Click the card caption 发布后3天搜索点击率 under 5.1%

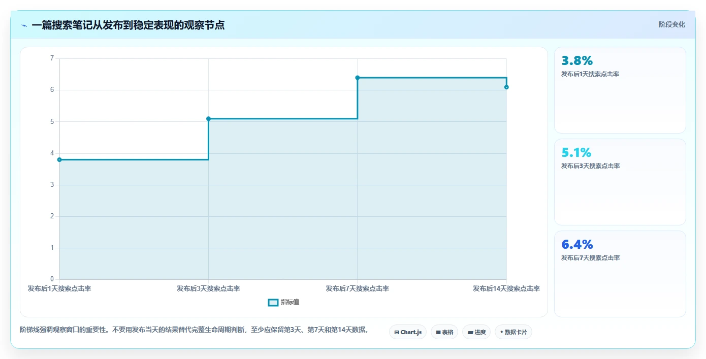click(x=590, y=166)
